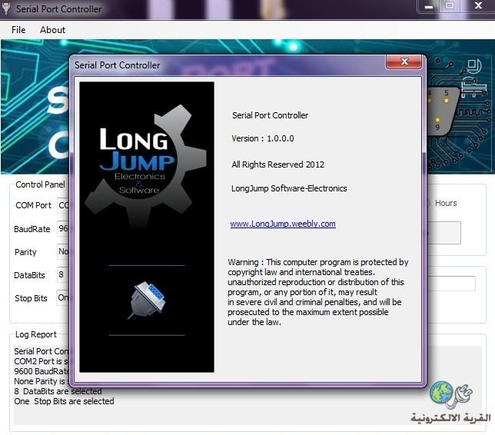
Task: Click the disabled maximize button of main window
Action: (x=450, y=6)
